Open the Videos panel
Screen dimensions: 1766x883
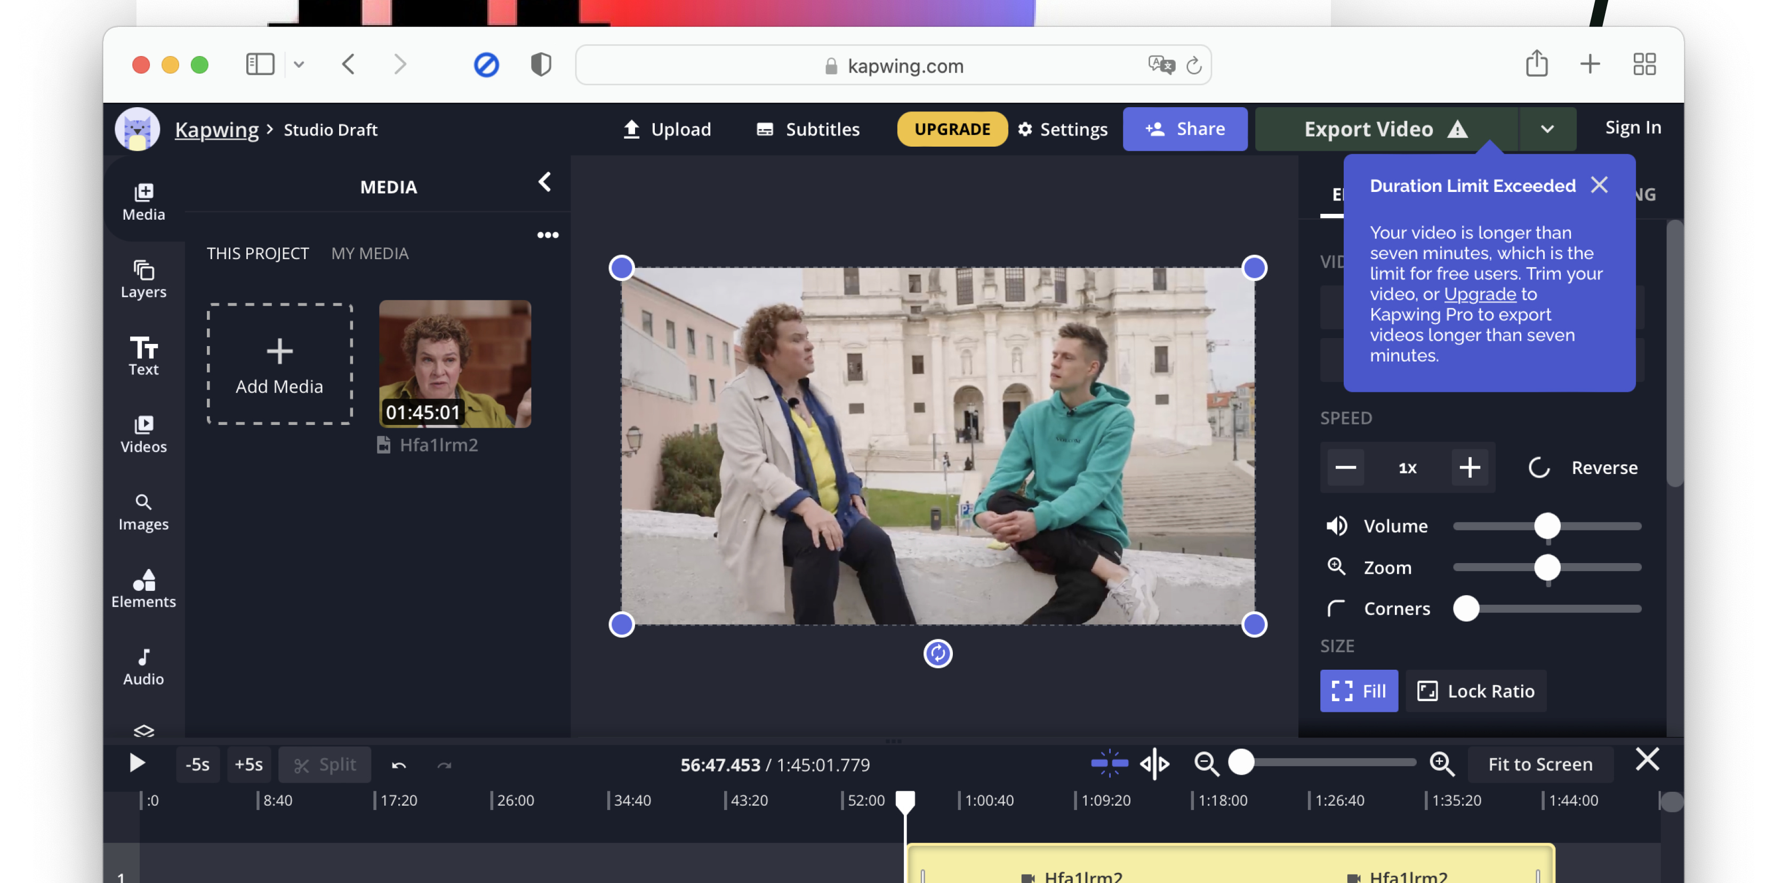tap(143, 434)
